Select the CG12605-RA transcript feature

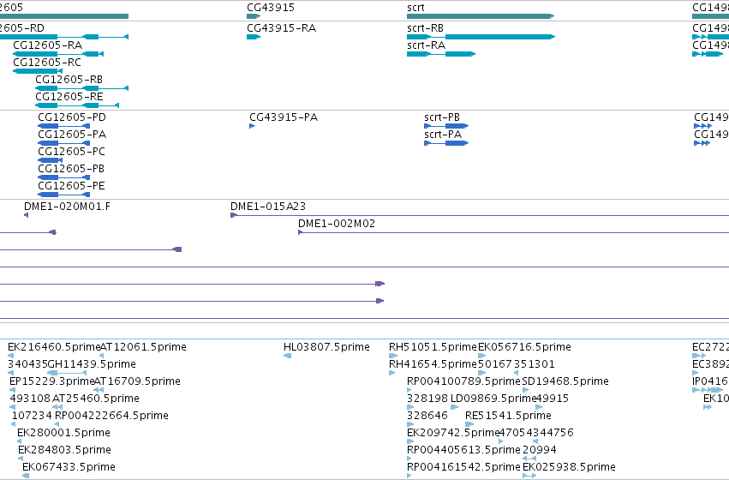(x=58, y=54)
